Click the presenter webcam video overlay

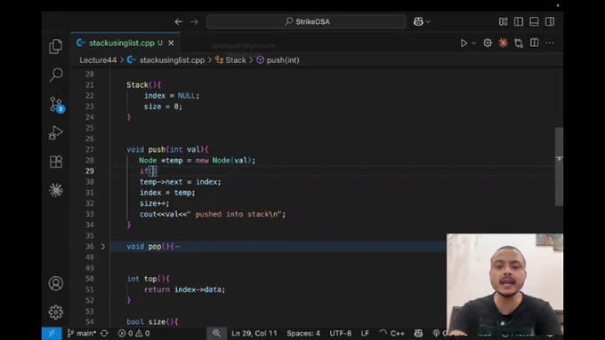[504, 284]
